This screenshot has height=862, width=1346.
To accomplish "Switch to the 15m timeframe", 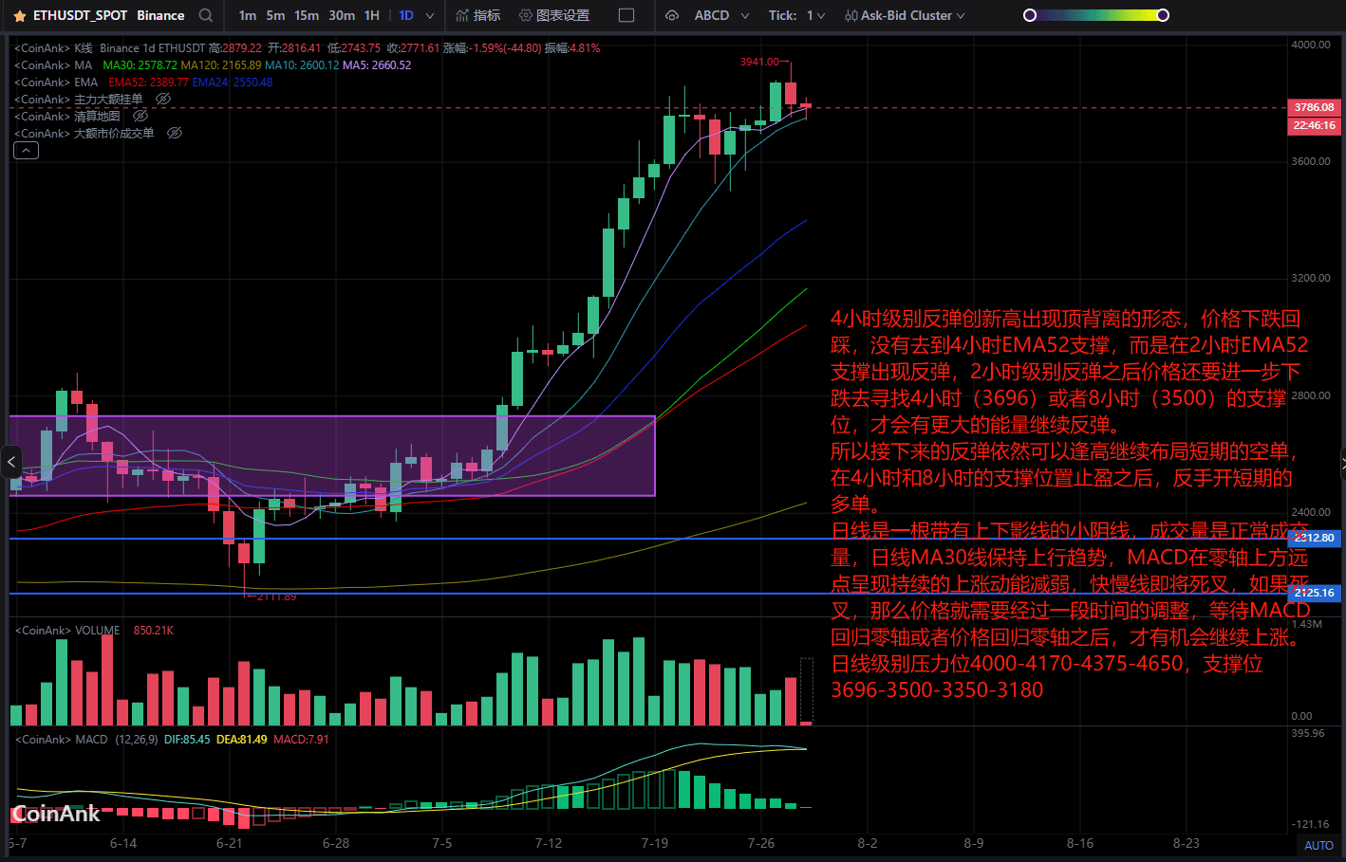I will click(x=307, y=15).
